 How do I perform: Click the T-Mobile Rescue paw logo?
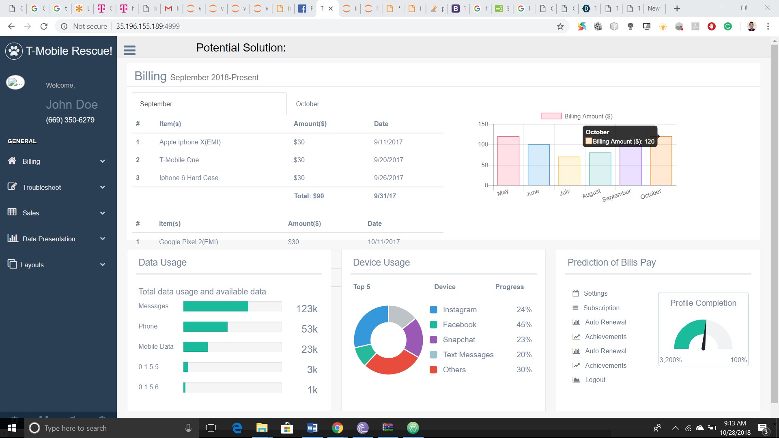pyautogui.click(x=14, y=51)
